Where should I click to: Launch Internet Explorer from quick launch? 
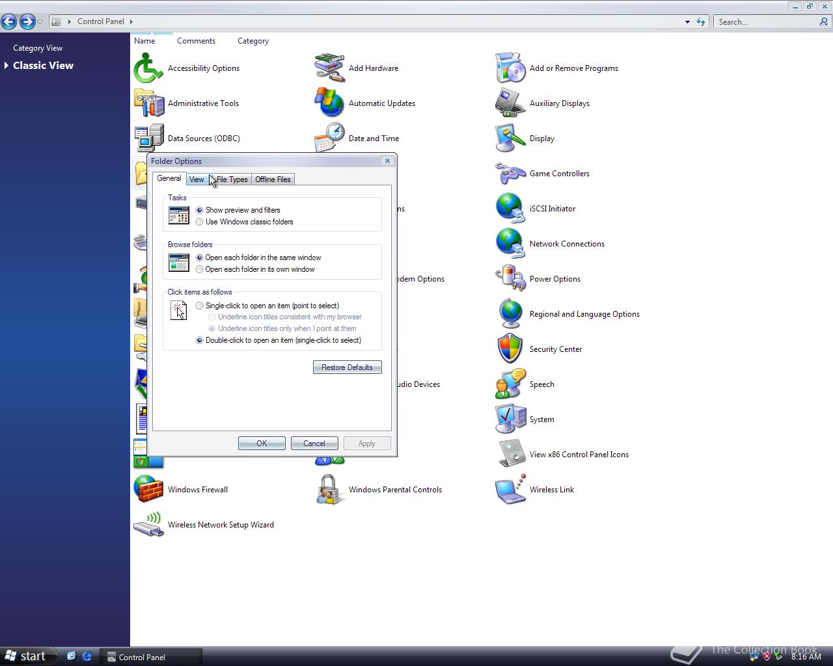point(87,657)
